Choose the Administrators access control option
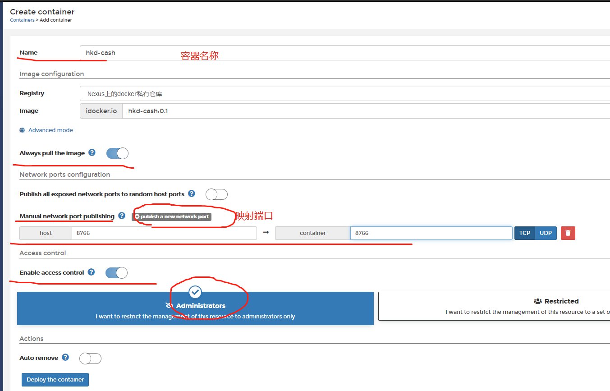 click(x=195, y=308)
